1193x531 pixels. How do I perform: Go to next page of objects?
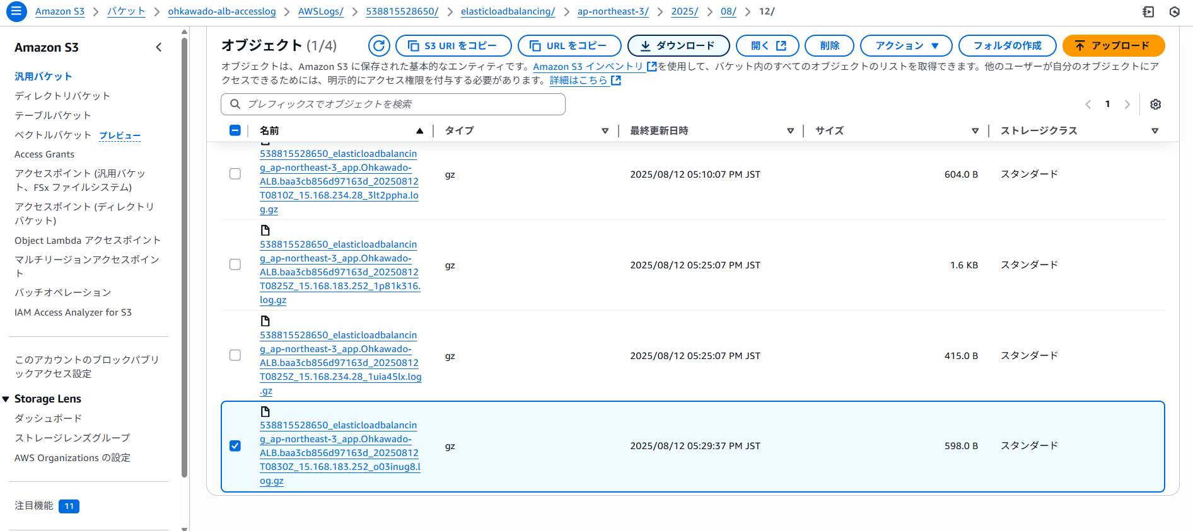tap(1127, 105)
